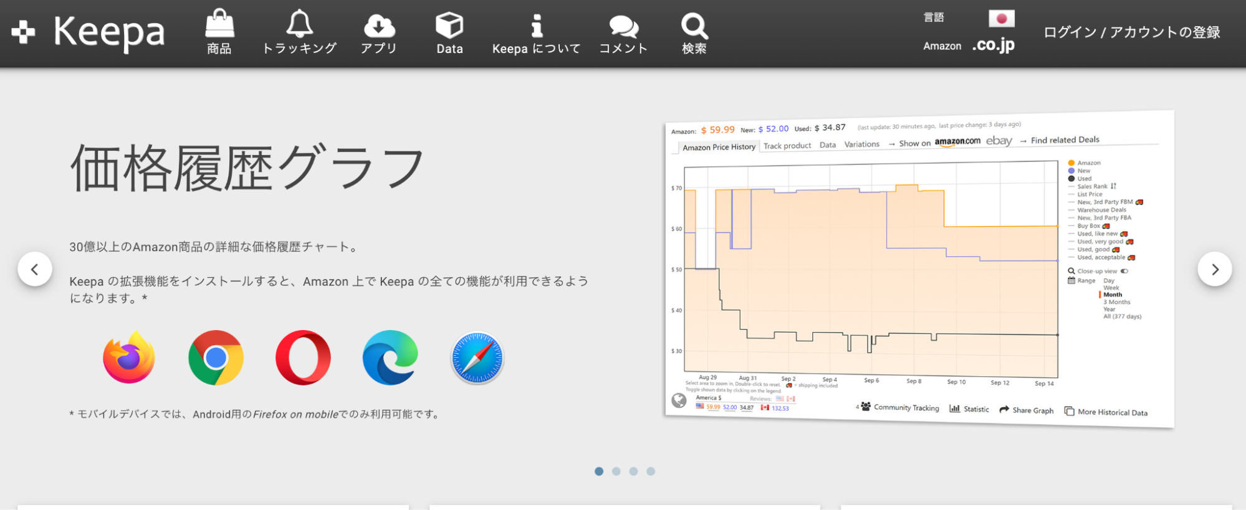Click the Edge browser icon
The height and width of the screenshot is (510, 1246).
coord(390,357)
